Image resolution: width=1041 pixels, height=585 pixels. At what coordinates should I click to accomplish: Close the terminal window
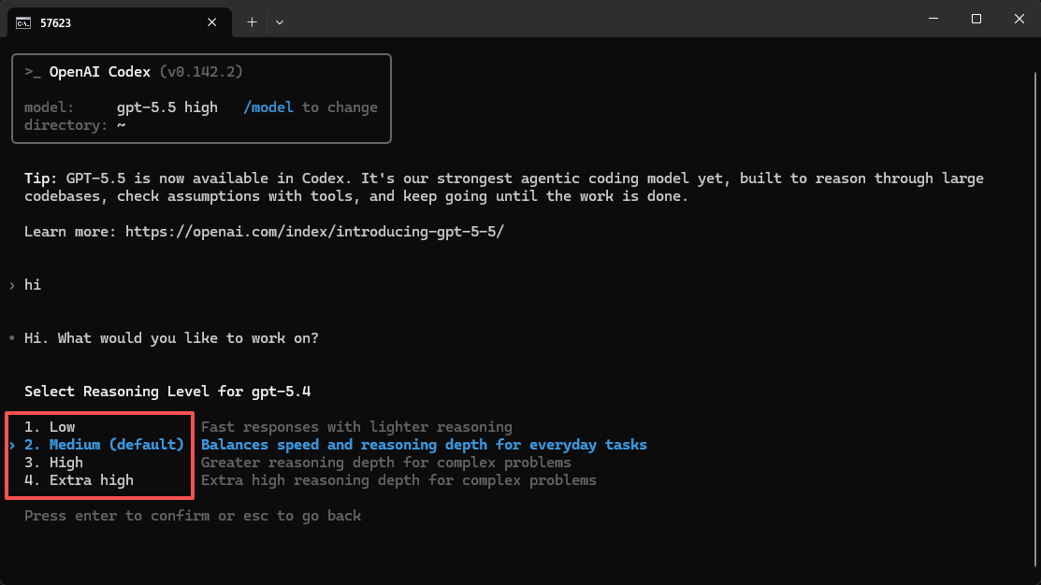1019,19
